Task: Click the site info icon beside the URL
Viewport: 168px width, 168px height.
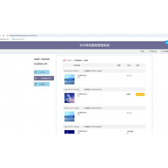Action: pyautogui.click(x=8, y=36)
